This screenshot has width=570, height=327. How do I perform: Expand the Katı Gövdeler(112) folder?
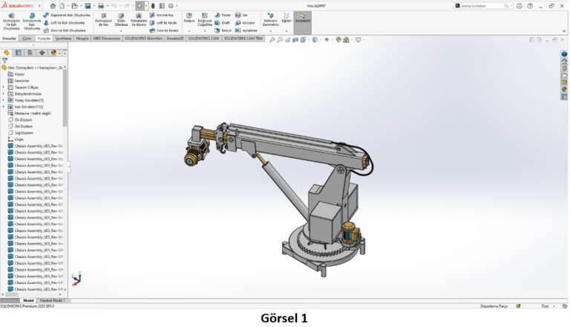(4, 107)
